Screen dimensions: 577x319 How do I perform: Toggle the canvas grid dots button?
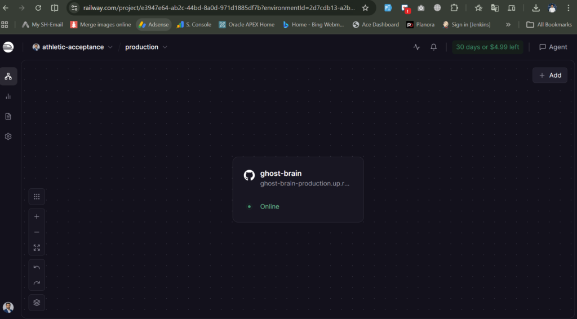tap(37, 197)
